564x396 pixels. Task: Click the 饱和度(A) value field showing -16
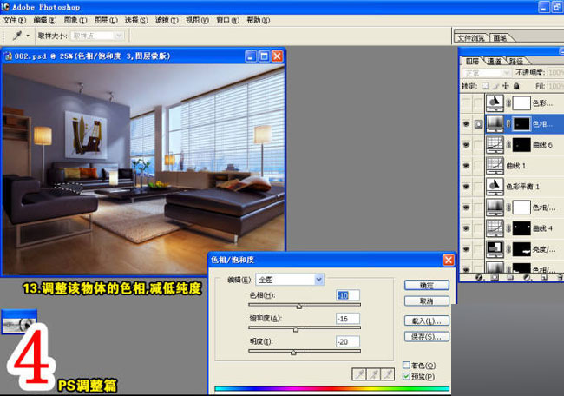(x=348, y=318)
